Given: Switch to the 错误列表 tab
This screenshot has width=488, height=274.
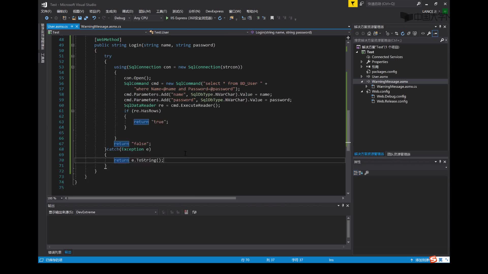Looking at the screenshot, I should click(55, 252).
